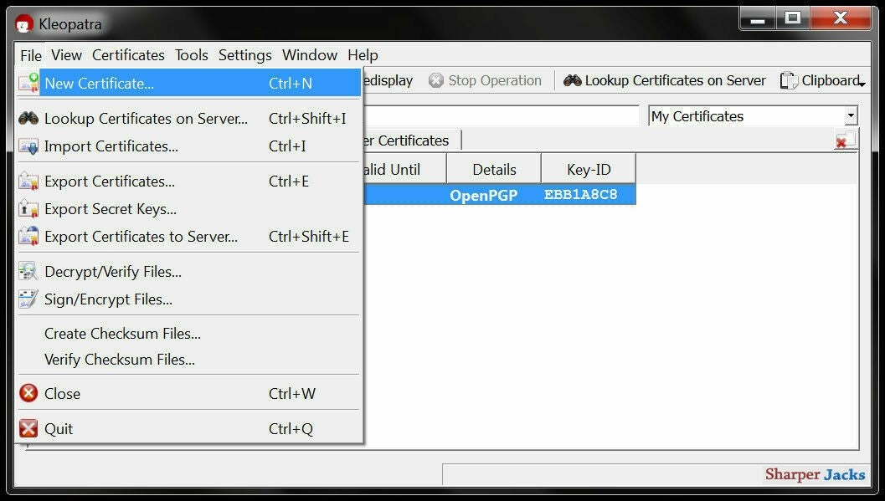Click the Import Certificates menu icon
Screen dimensions: 885x501
(28, 147)
